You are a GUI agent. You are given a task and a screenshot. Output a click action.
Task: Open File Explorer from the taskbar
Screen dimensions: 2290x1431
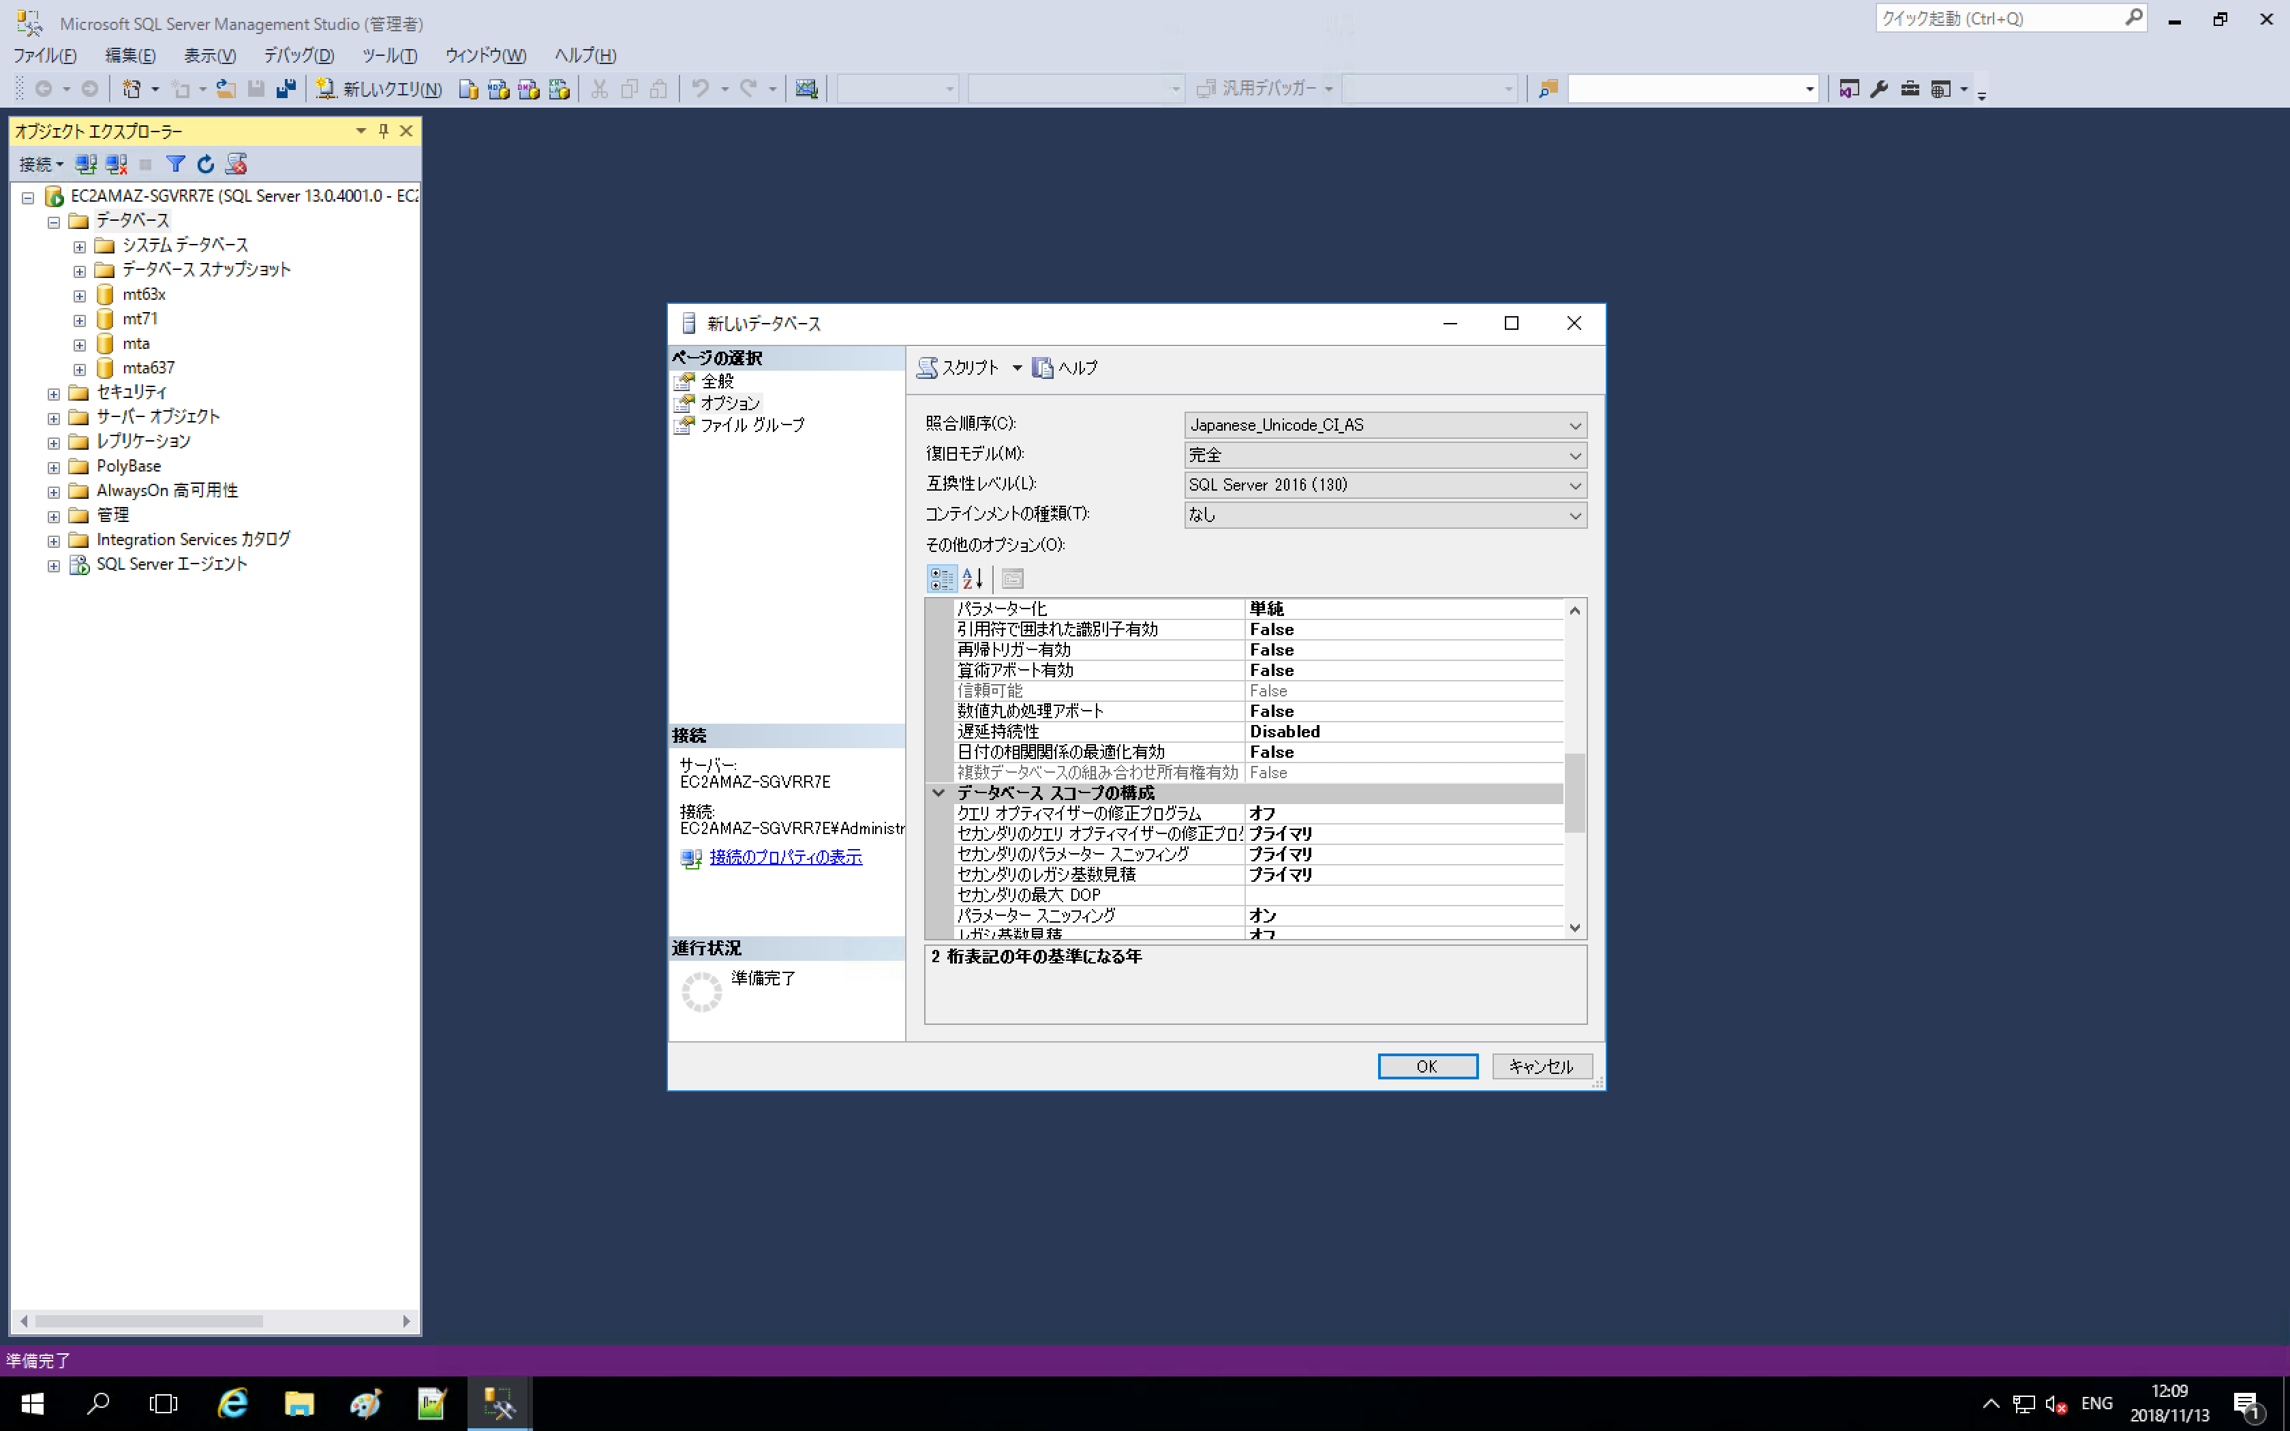[299, 1402]
